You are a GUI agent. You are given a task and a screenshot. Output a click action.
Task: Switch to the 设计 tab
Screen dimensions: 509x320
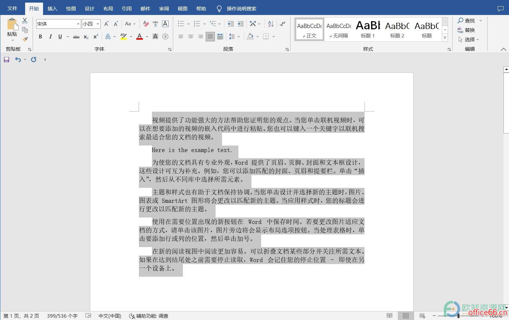coord(90,9)
